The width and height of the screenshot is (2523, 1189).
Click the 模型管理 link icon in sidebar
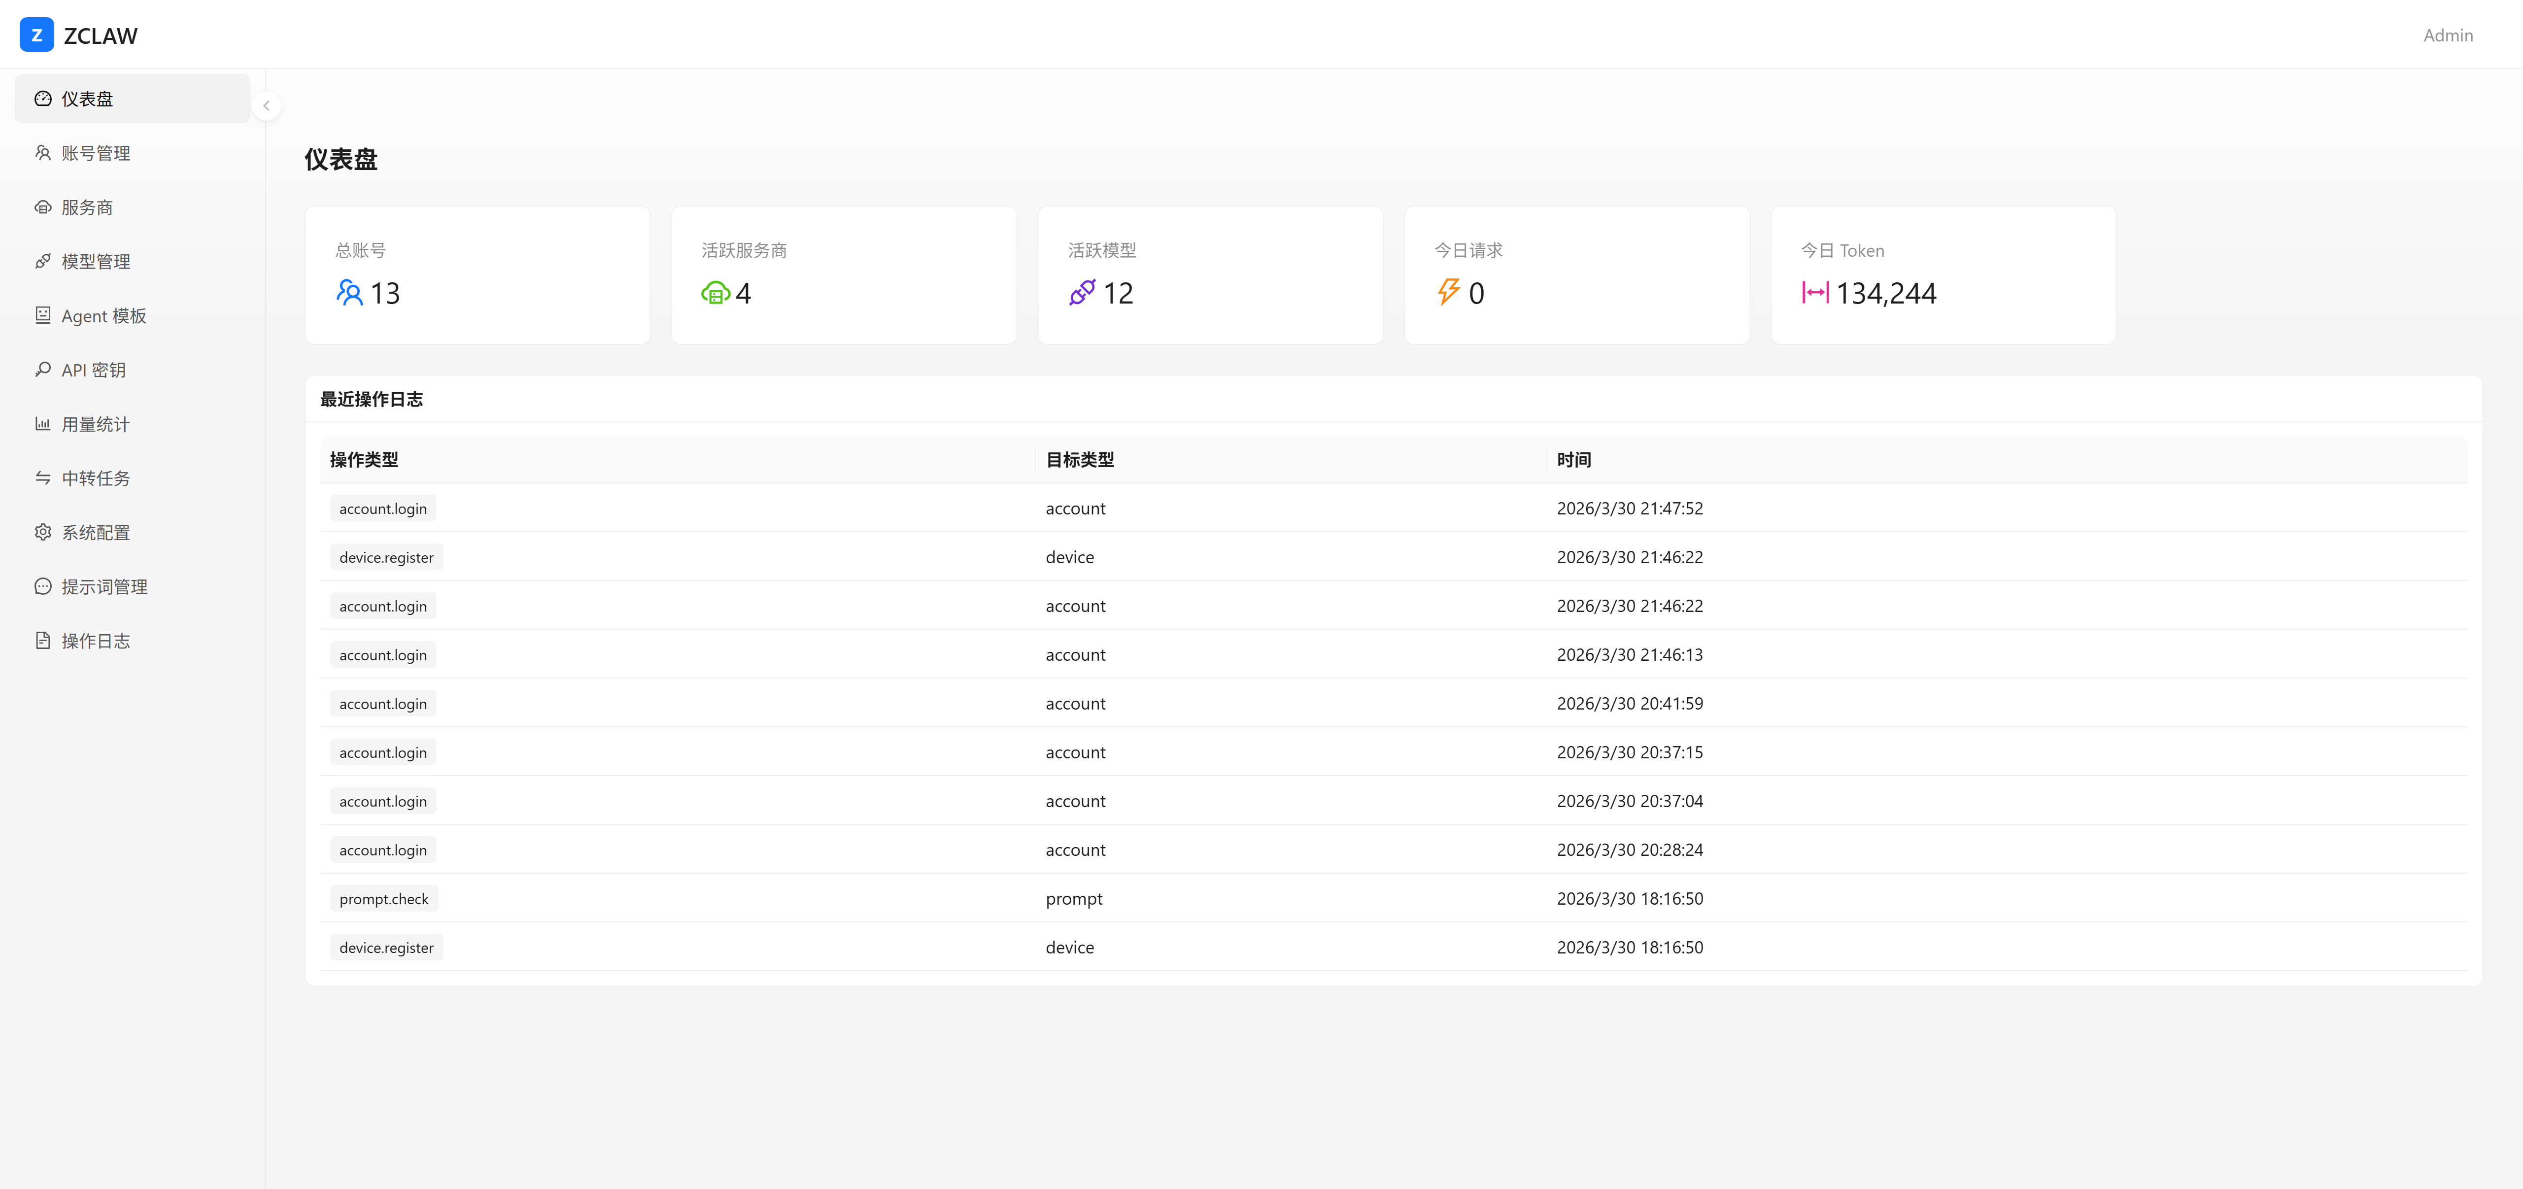tap(43, 262)
